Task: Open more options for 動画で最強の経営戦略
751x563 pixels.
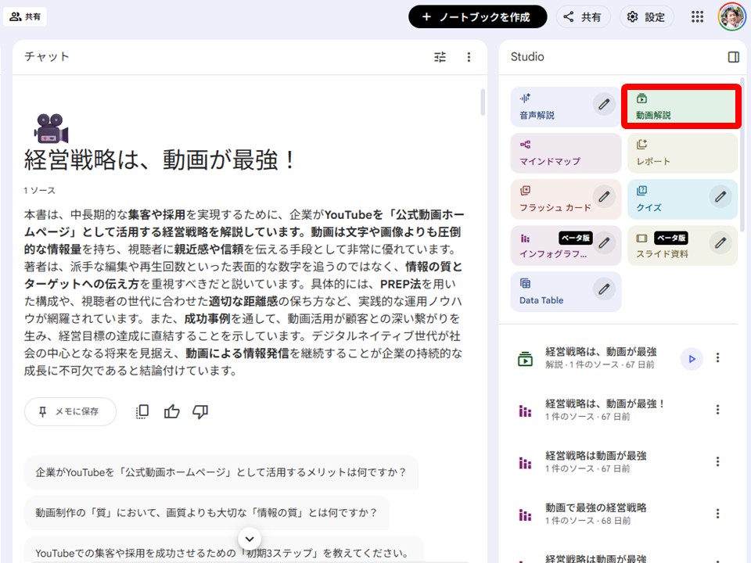Action: pos(717,514)
